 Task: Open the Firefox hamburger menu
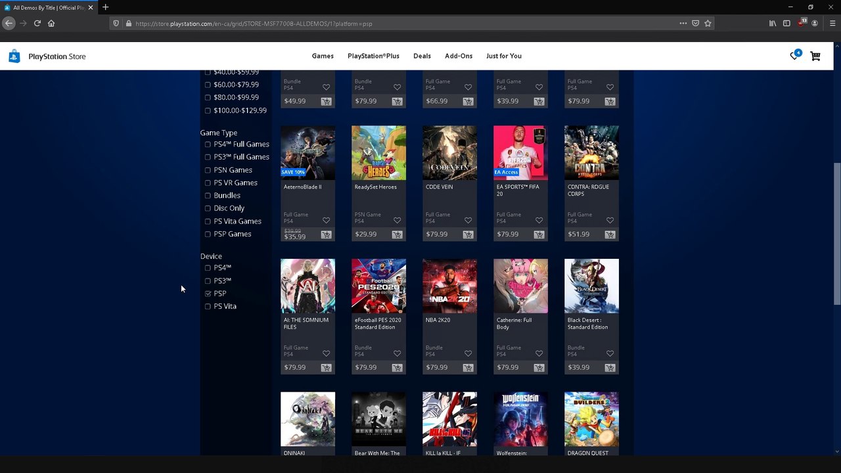832,23
